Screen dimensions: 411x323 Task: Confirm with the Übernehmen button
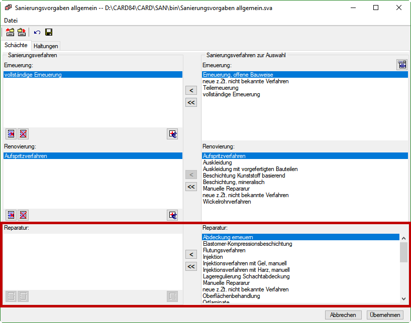pyautogui.click(x=384, y=315)
